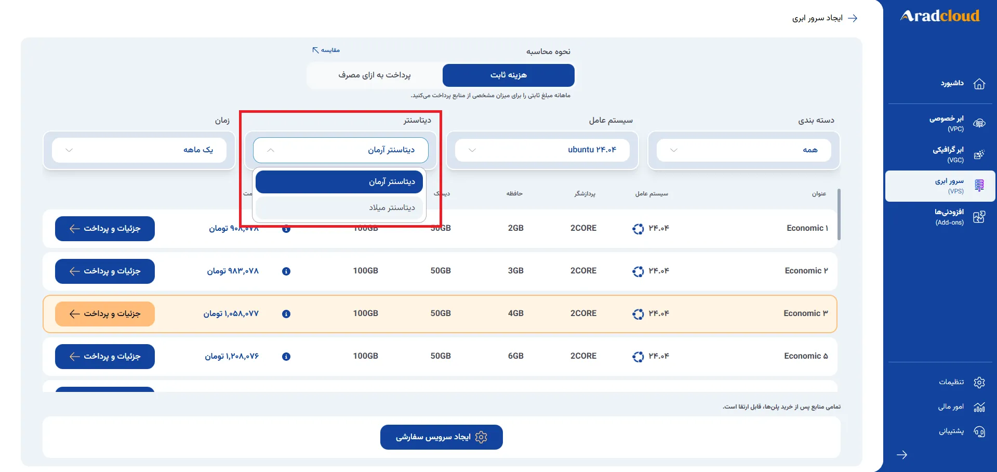The image size is (997, 472).
Task: Select the هزینه ثابت pricing option
Action: click(509, 75)
